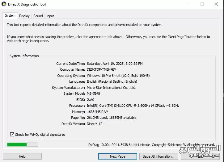Click the Language: label
The image size is (224, 162).
point(77,81)
